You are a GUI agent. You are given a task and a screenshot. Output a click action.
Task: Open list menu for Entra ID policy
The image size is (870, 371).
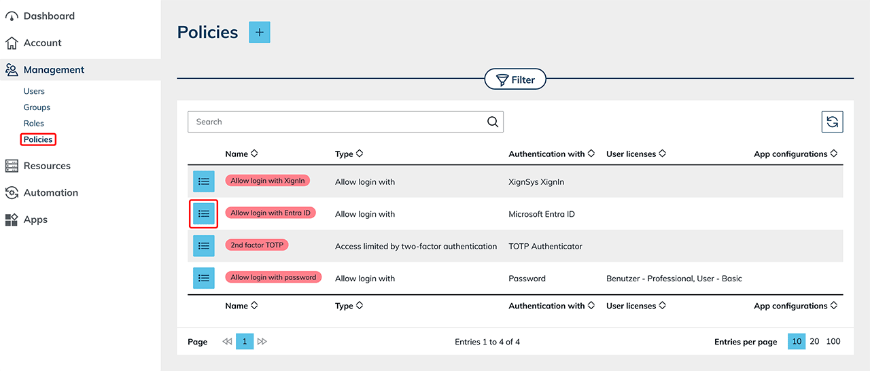(x=204, y=214)
